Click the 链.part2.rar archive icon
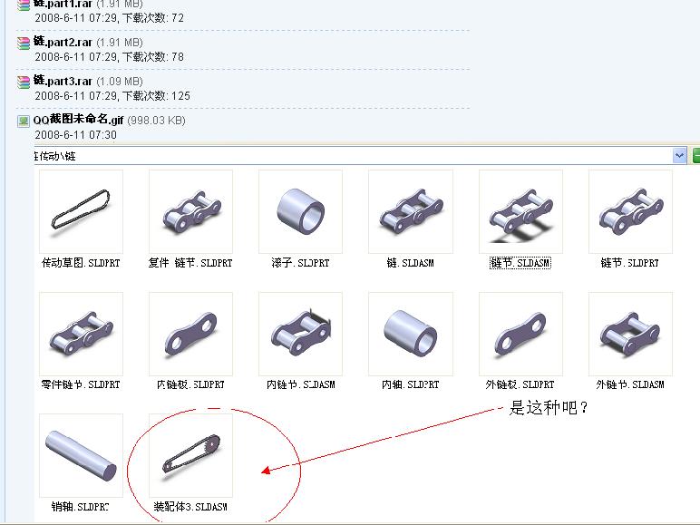700x525 pixels. tap(24, 43)
